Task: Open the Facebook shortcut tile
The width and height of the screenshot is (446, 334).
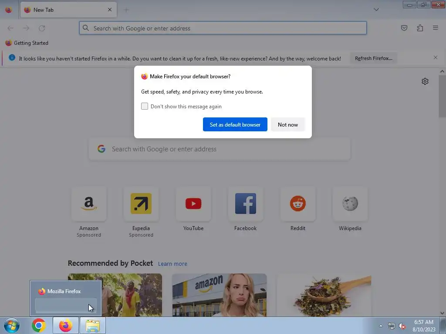Action: pyautogui.click(x=246, y=204)
